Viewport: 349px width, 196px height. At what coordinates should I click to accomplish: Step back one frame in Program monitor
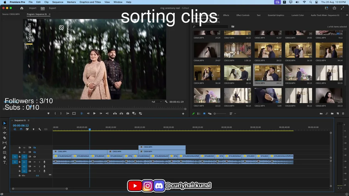(x=88, y=114)
